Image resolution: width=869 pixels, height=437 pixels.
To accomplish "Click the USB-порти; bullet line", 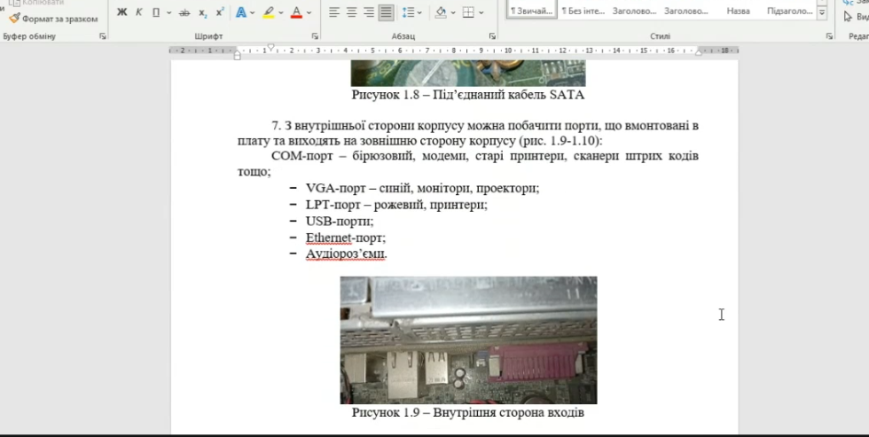I will coord(340,221).
